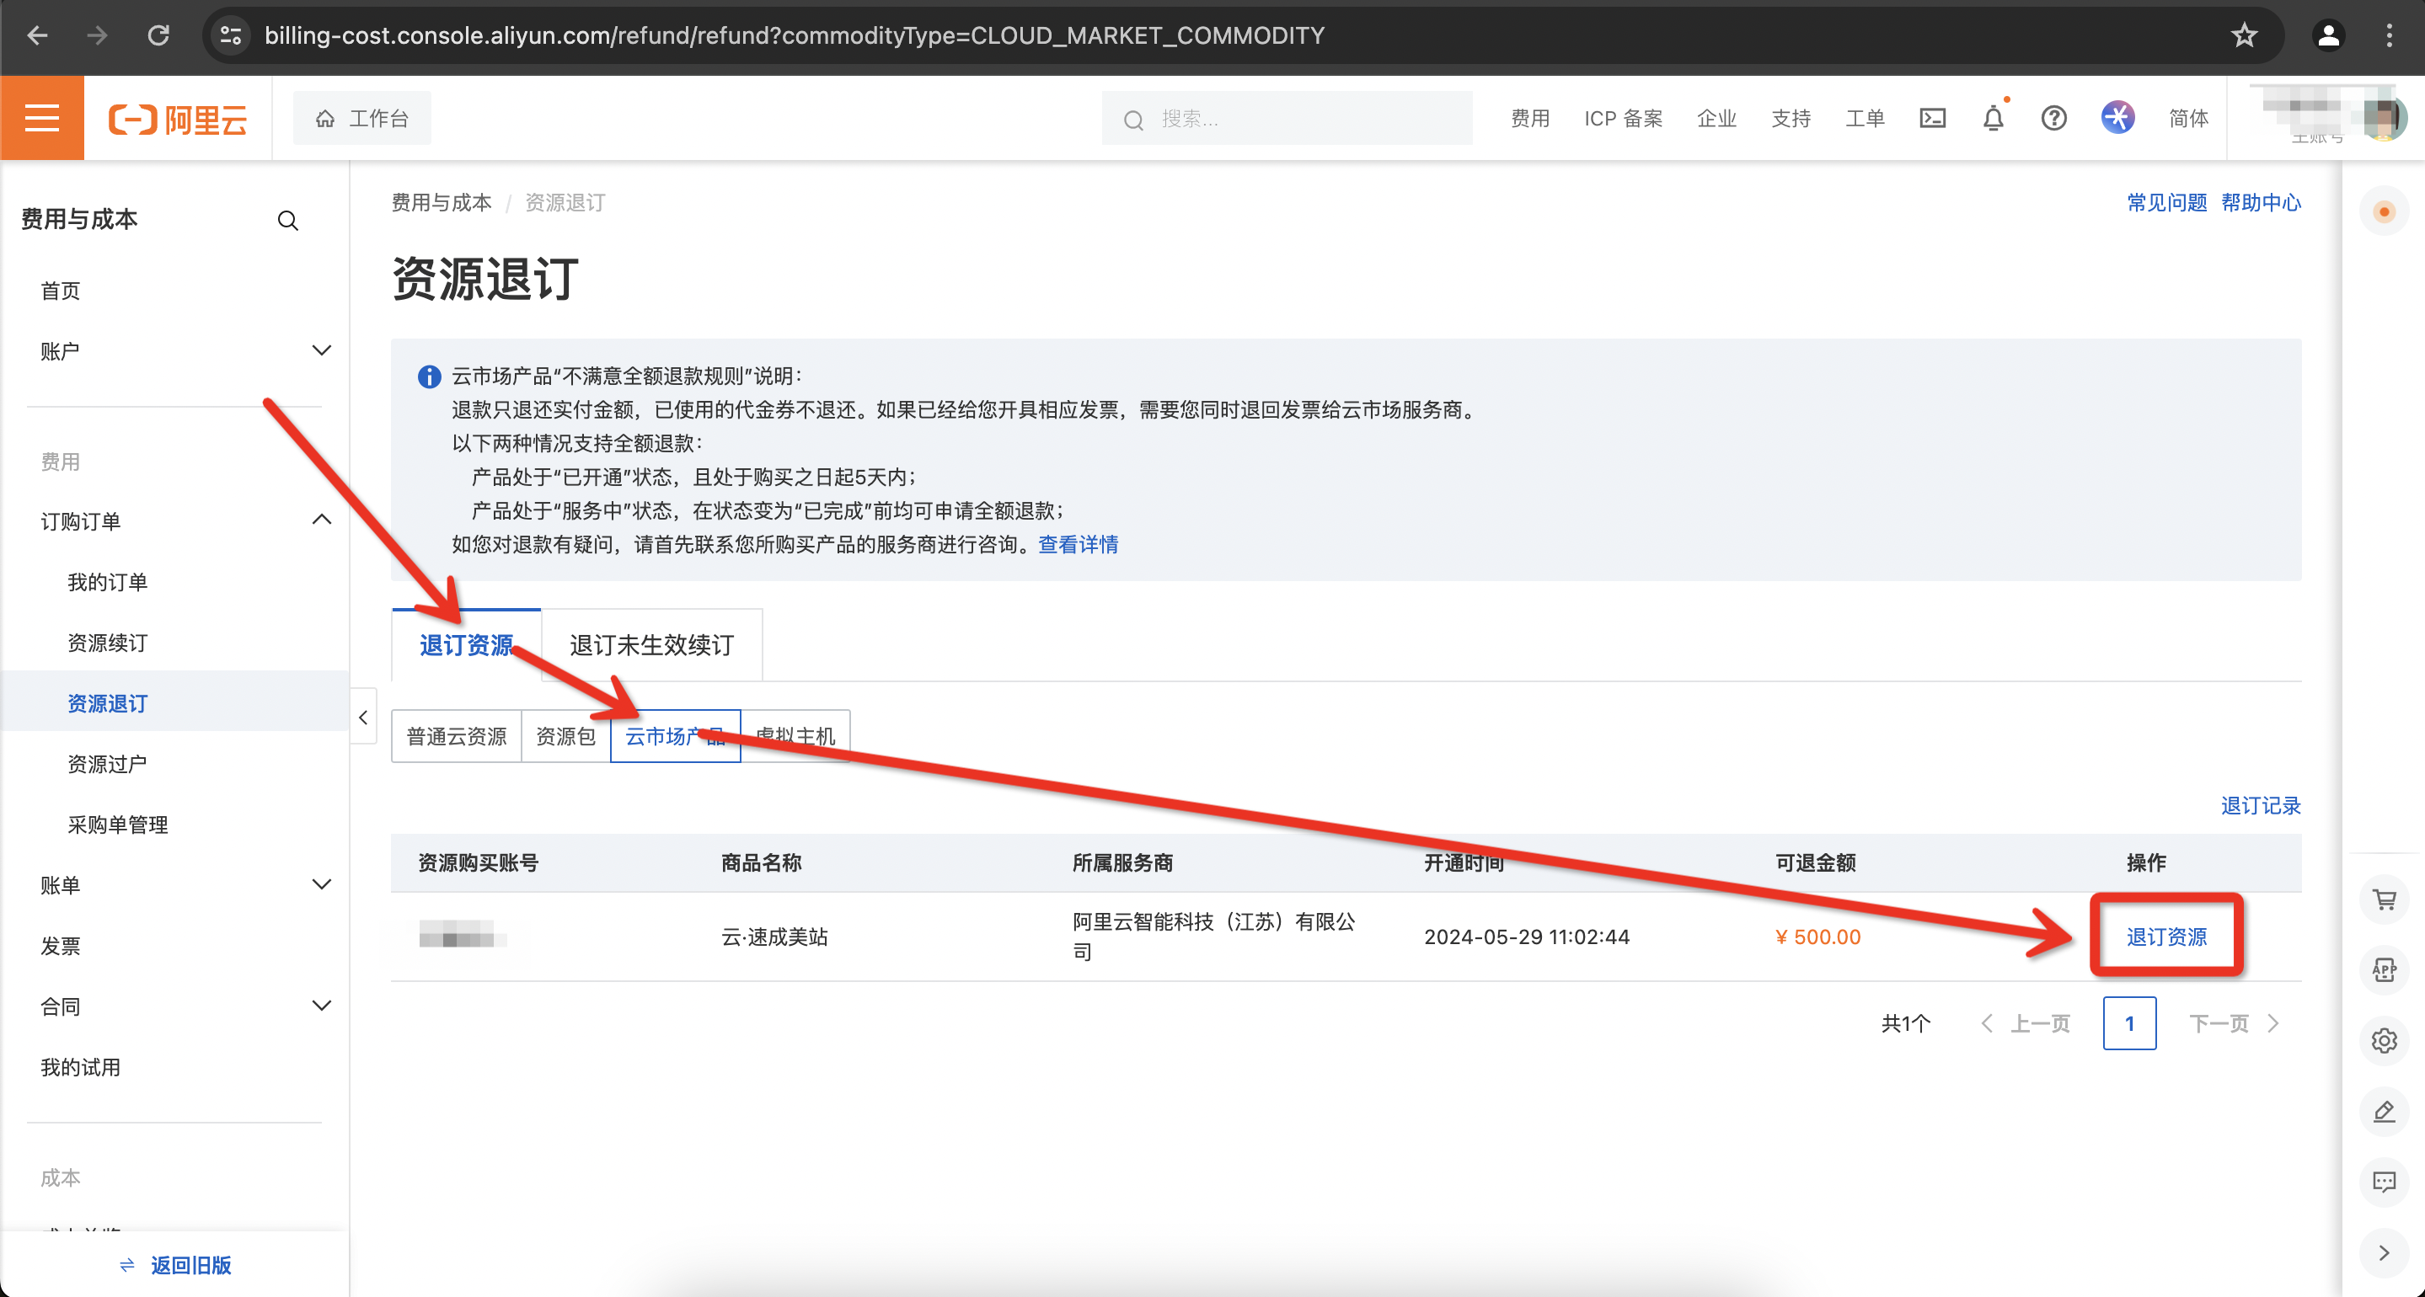This screenshot has height=1297, width=2425.
Task: Open 工单 in top navigation
Action: (x=1865, y=119)
